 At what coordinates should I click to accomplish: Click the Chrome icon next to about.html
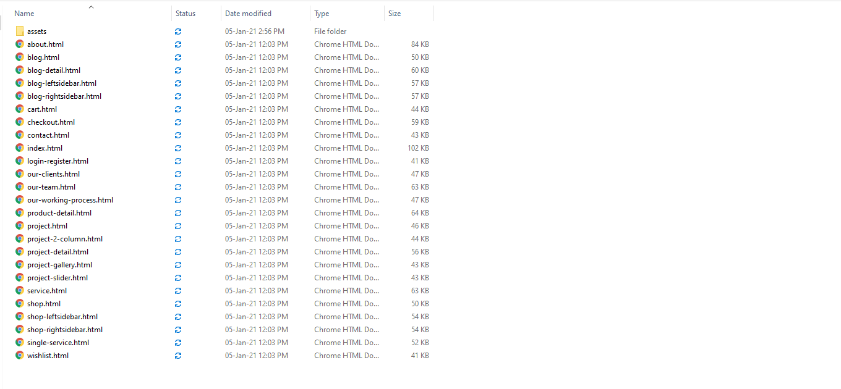[x=20, y=44]
